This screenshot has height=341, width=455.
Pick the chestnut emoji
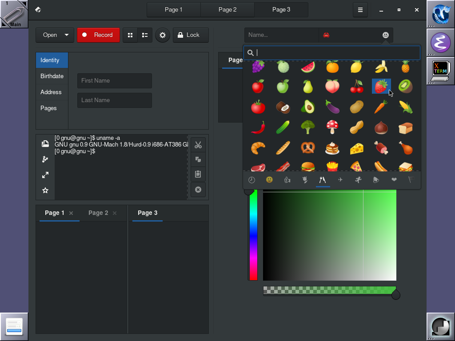[x=381, y=127]
